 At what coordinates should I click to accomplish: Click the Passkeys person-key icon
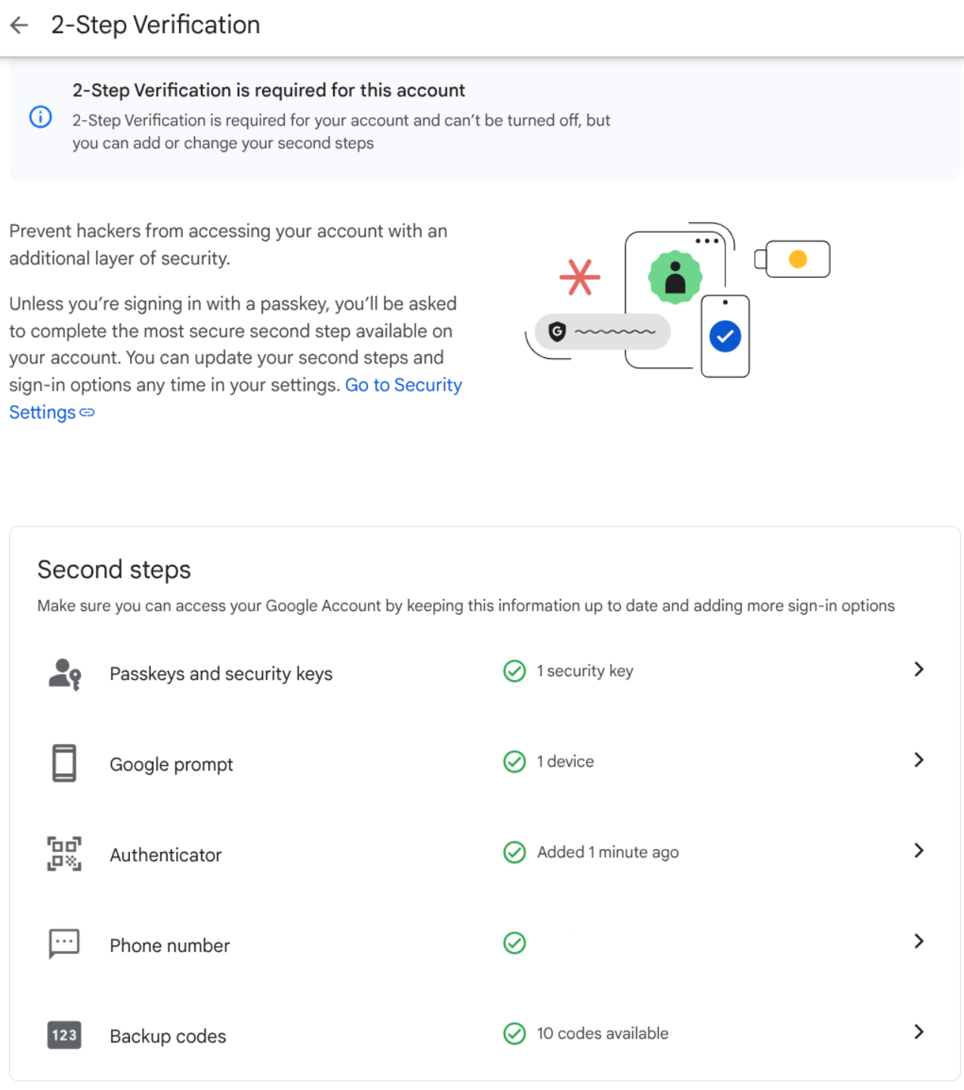pos(64,674)
